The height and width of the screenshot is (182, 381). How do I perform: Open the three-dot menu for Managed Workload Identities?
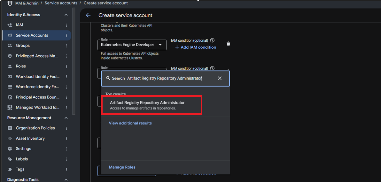point(66,107)
